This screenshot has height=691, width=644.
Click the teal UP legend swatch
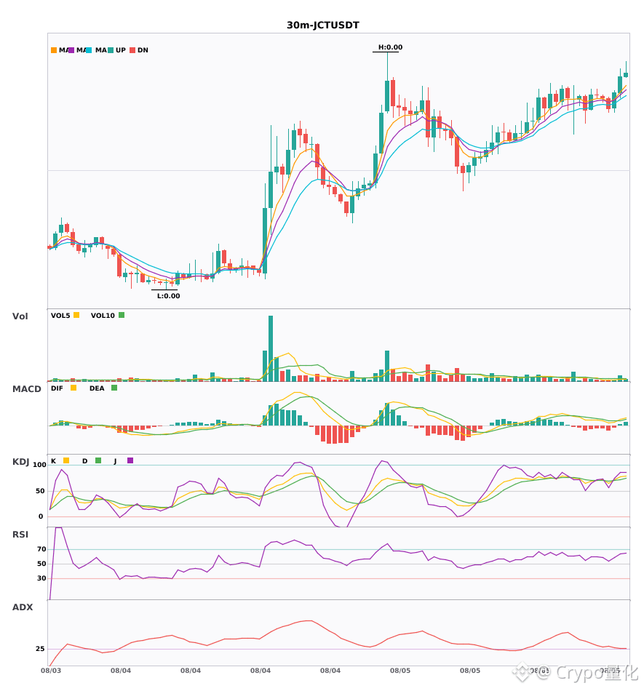111,50
